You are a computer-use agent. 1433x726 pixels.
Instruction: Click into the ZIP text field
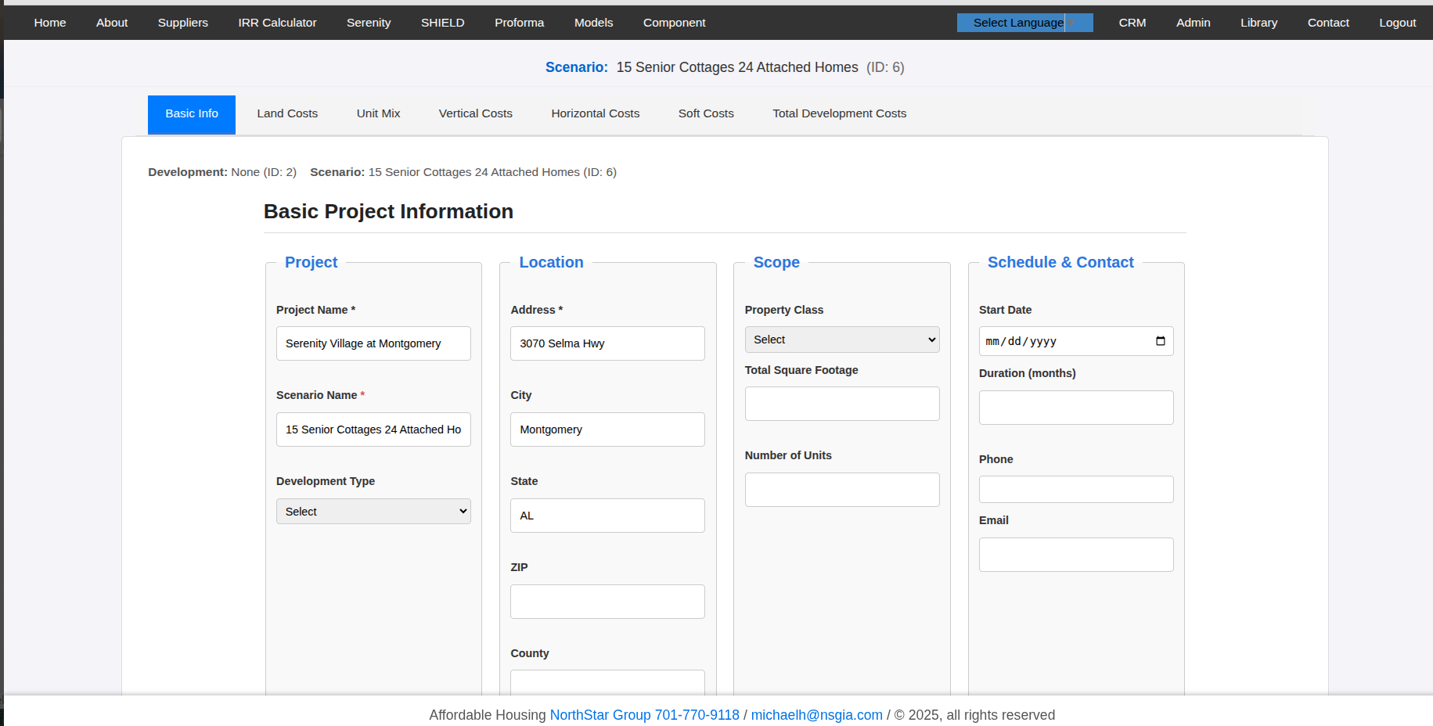[x=607, y=602]
